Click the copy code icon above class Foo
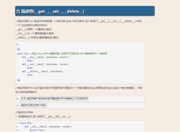 coord(18,49)
